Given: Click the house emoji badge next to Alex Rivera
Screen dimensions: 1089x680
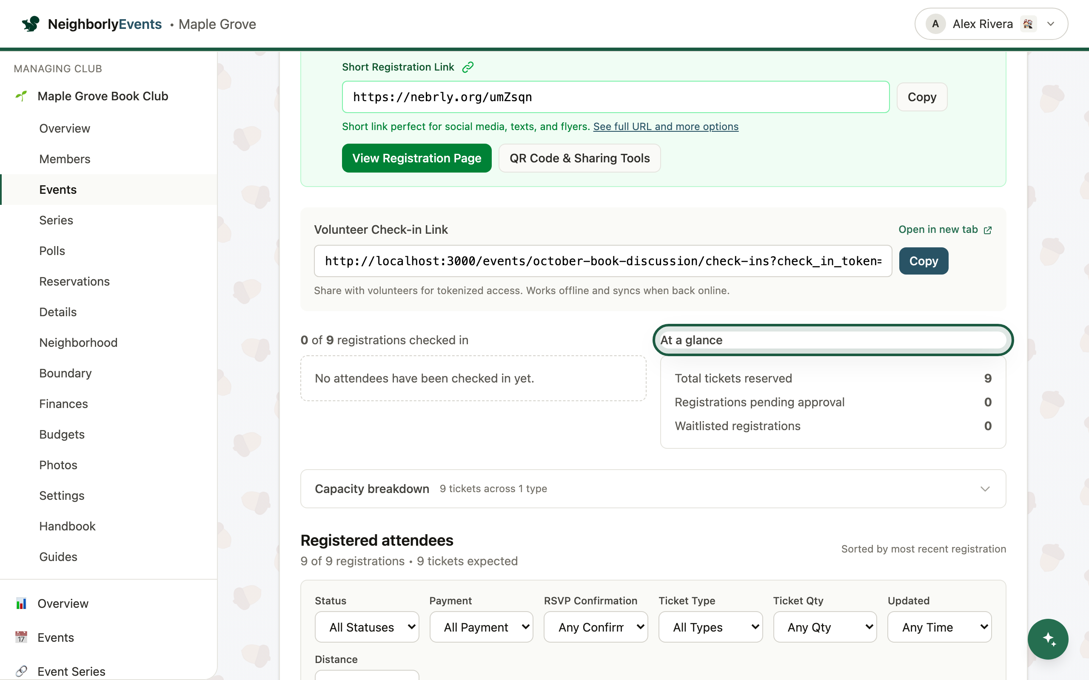Looking at the screenshot, I should point(1028,24).
